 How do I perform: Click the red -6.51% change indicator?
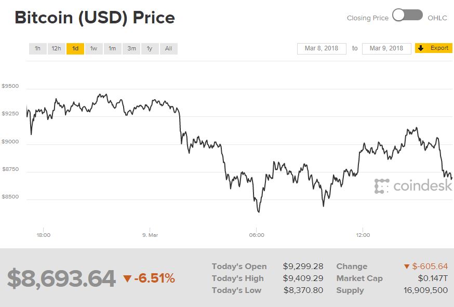tap(149, 278)
